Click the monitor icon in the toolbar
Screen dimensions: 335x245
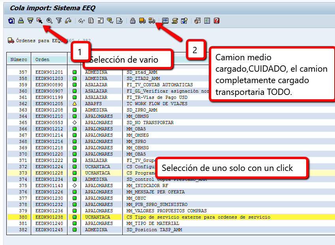pyautogui.click(x=165, y=20)
